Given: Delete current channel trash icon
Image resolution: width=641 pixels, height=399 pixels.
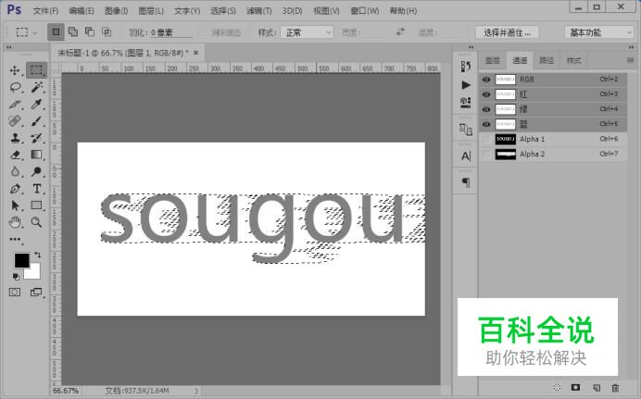Looking at the screenshot, I should click(x=615, y=388).
